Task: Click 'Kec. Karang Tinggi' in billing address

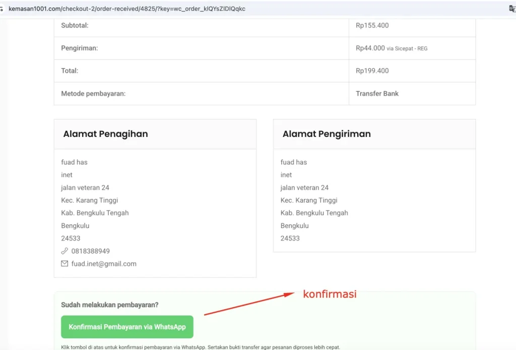Action: pyautogui.click(x=89, y=200)
